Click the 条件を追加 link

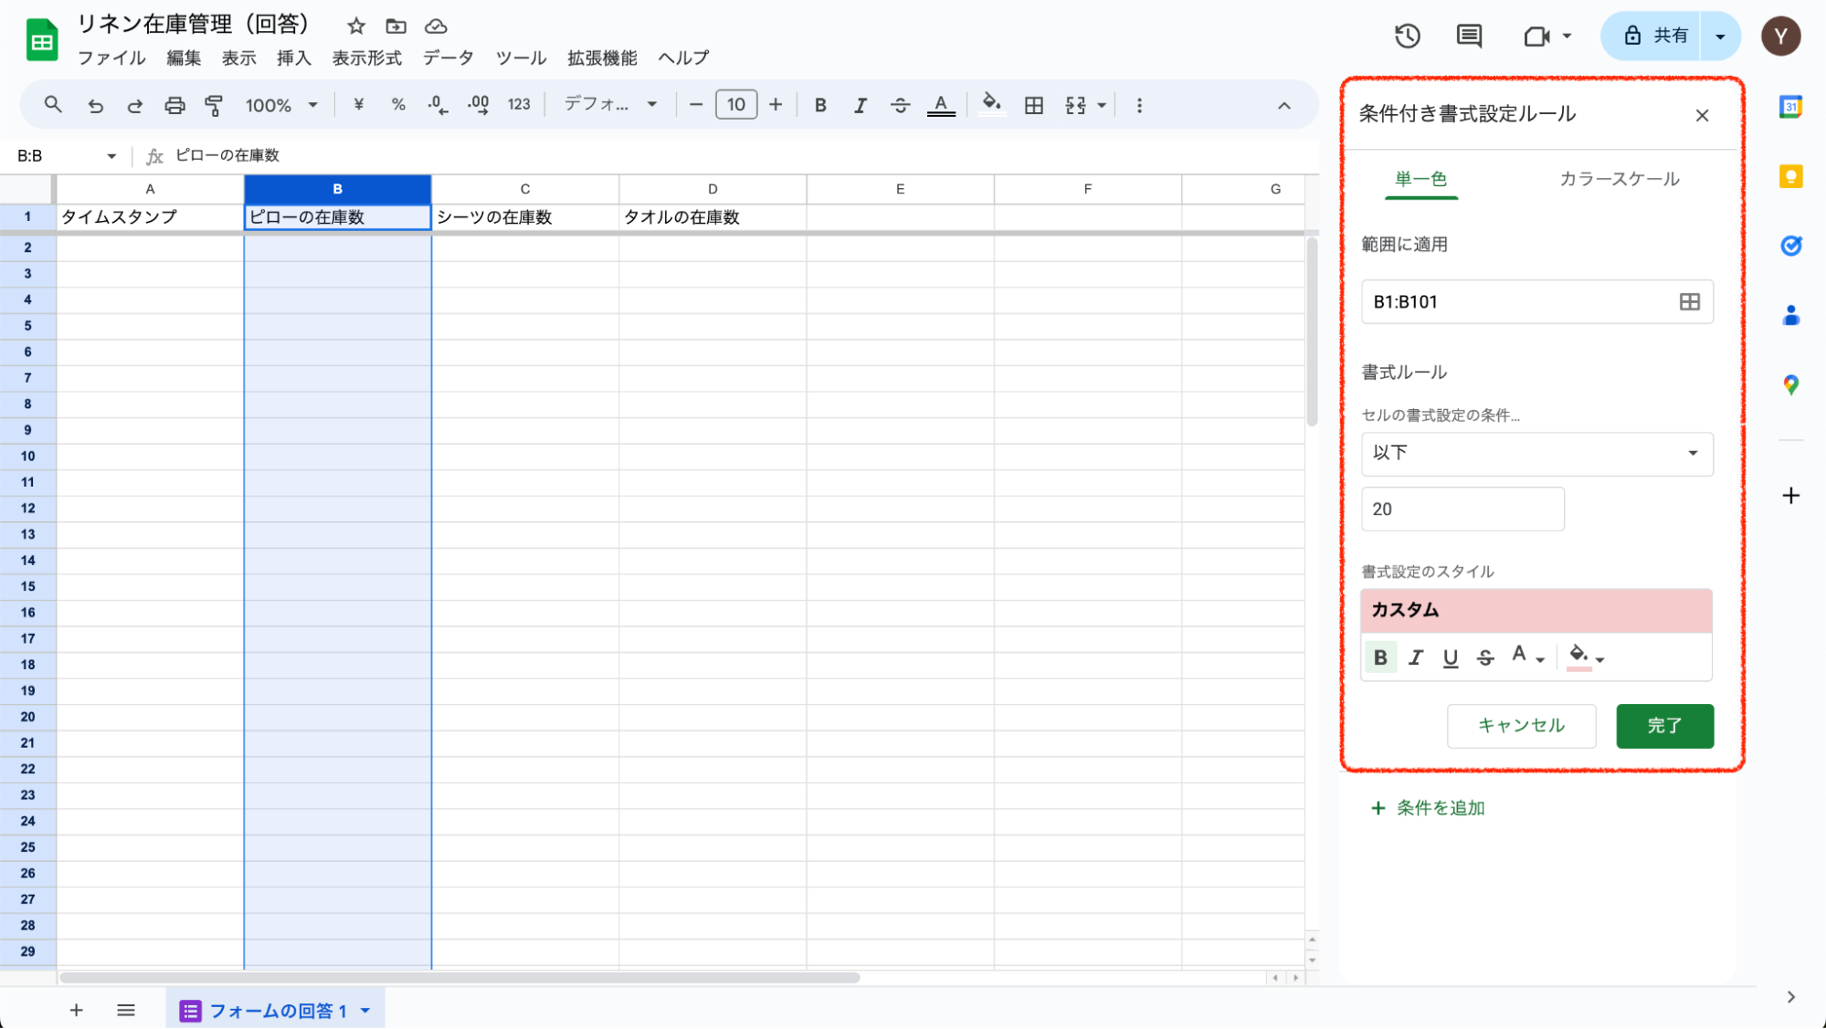1429,808
